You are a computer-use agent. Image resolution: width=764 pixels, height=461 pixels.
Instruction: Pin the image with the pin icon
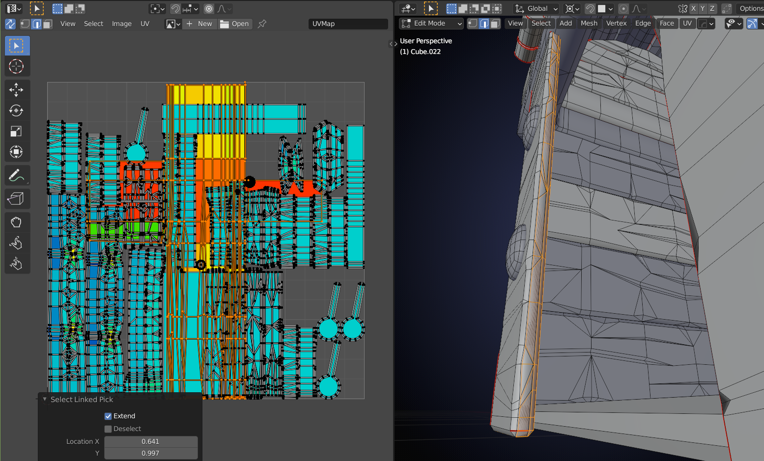[x=262, y=24]
